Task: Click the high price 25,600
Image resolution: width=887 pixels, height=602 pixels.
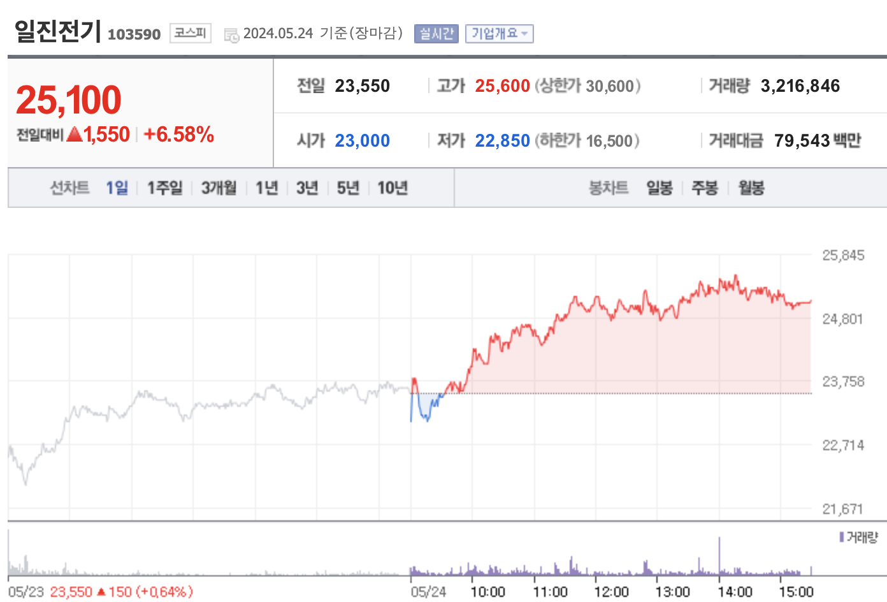Action: click(502, 85)
